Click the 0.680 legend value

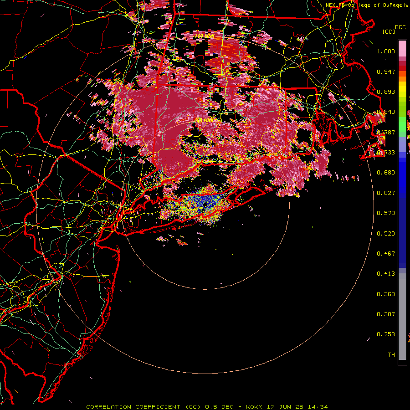coord(386,173)
